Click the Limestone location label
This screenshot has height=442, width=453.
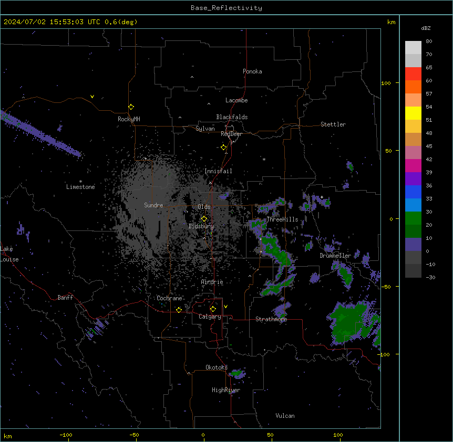coord(80,187)
